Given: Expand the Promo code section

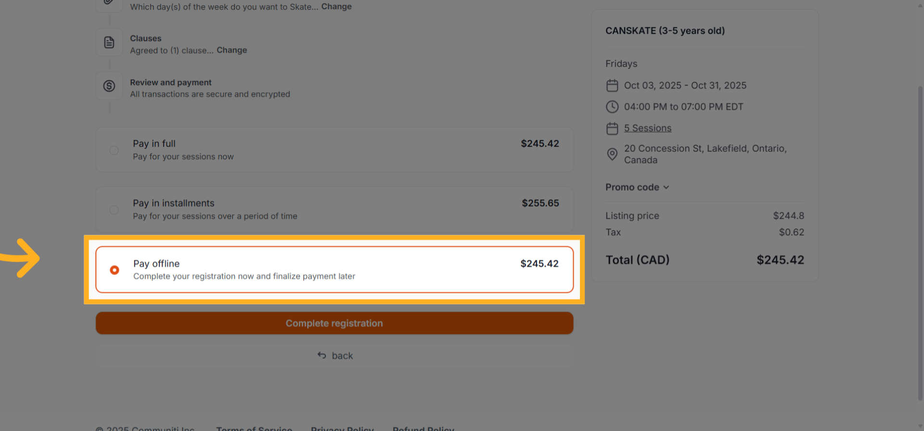Looking at the screenshot, I should tap(632, 187).
